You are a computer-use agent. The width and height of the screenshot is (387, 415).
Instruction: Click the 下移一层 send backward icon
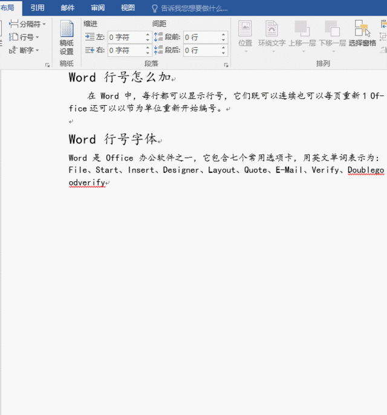pos(332,33)
